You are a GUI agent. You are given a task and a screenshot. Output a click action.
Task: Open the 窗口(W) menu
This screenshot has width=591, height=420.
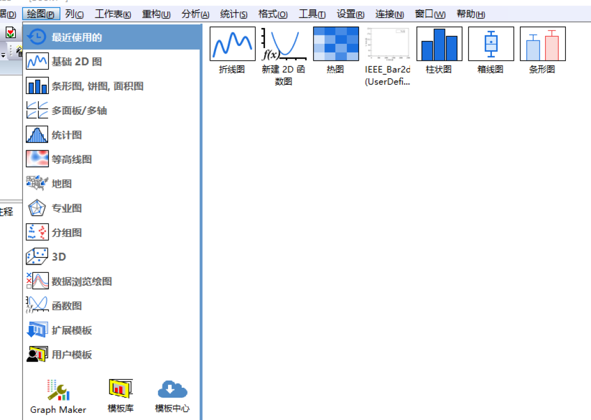(x=430, y=14)
